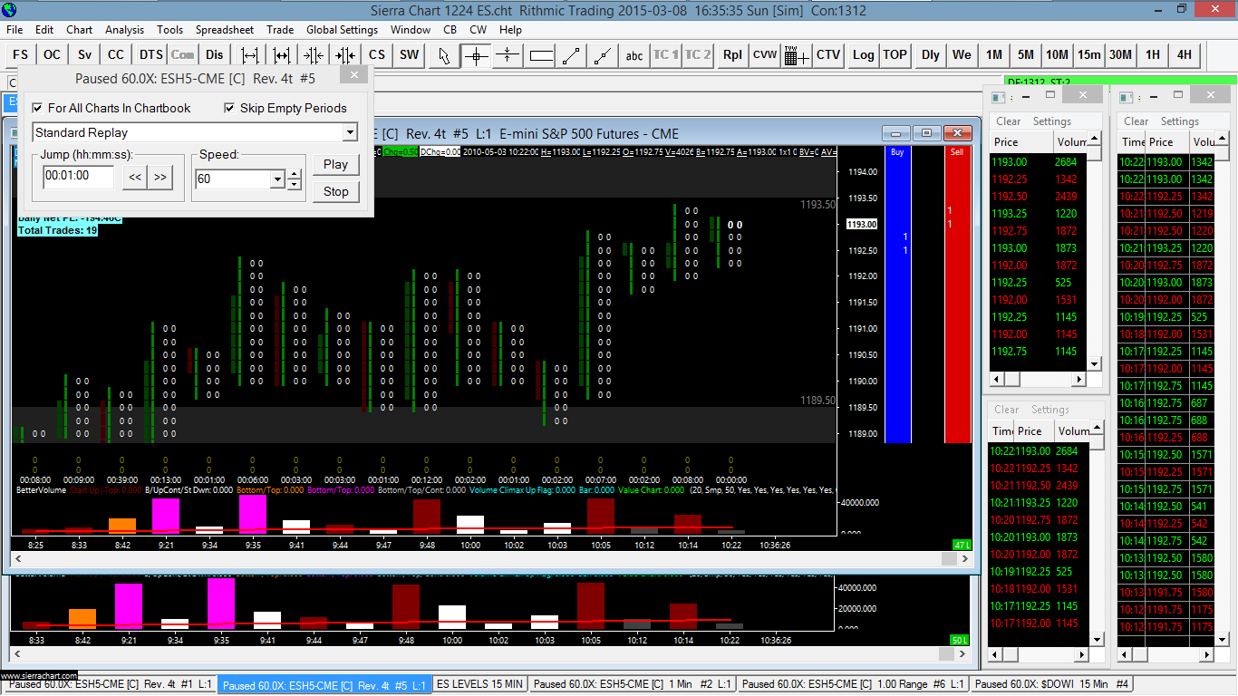Open the Standard Replay mode dropdown
This screenshot has height=696, width=1238.
350,133
